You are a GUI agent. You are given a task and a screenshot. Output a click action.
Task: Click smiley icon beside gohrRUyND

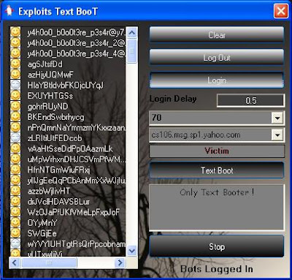click(x=15, y=106)
